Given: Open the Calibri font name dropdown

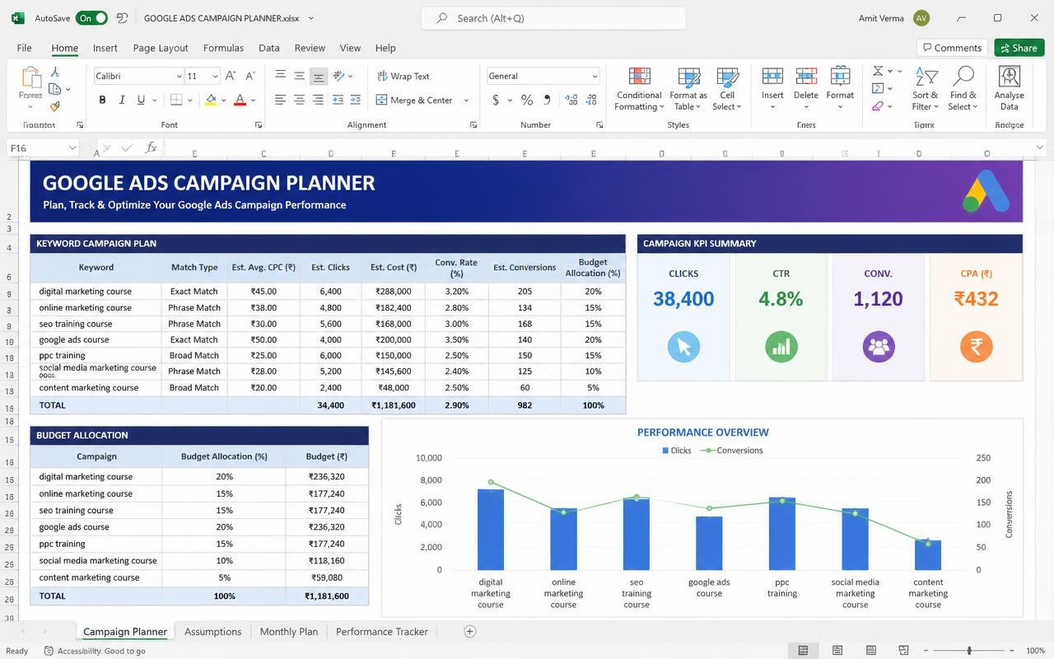Looking at the screenshot, I should [x=179, y=76].
